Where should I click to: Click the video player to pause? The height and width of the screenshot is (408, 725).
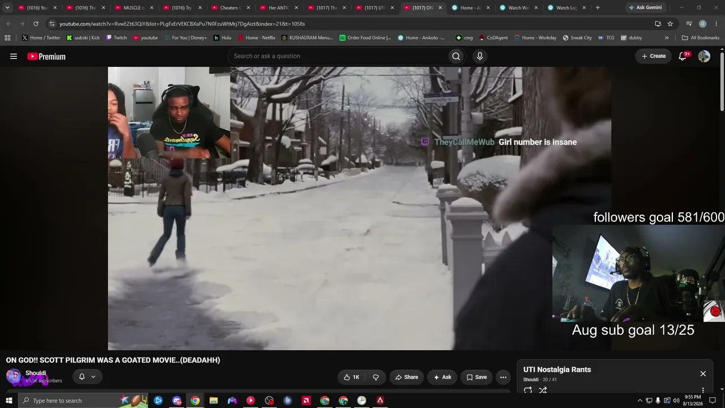(x=359, y=209)
